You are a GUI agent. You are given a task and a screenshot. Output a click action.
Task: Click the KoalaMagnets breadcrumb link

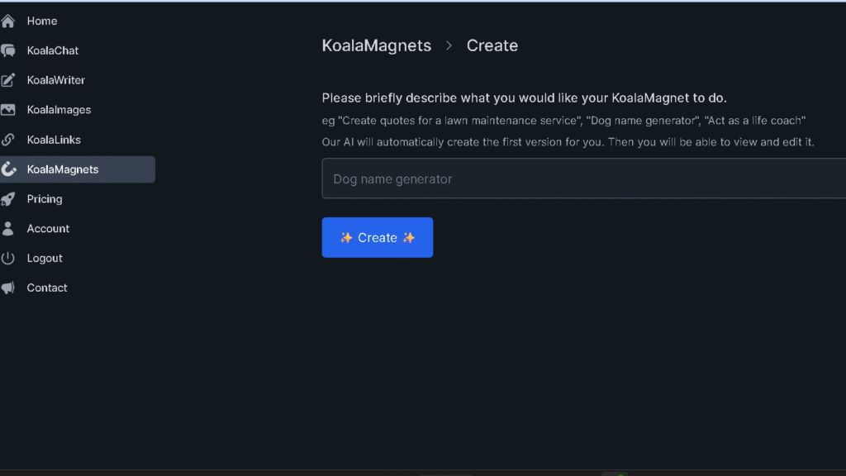click(x=376, y=45)
